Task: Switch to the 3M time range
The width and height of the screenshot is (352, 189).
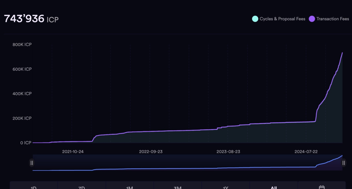Action: 177,187
